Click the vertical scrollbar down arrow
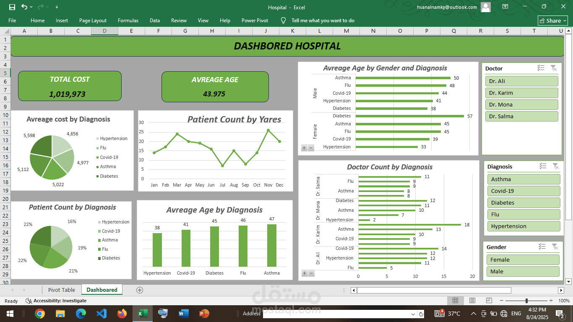 568,281
